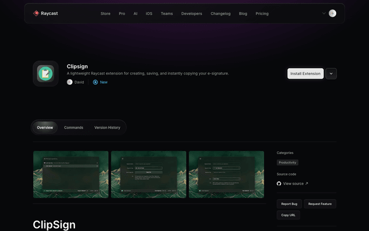Click the Copy URL button

pos(288,215)
